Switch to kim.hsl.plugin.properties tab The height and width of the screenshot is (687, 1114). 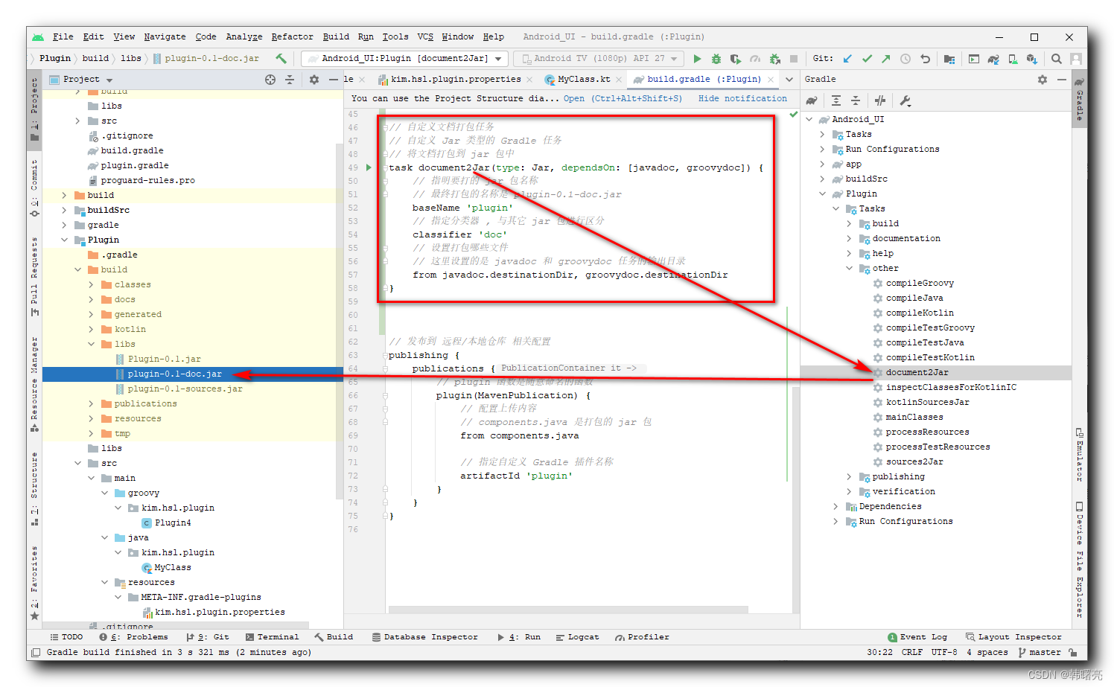point(456,79)
